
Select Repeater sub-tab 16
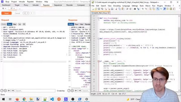[4, 8]
